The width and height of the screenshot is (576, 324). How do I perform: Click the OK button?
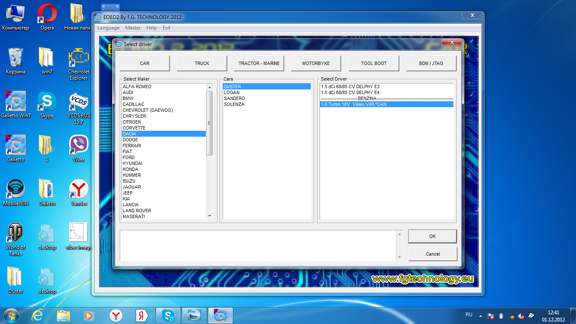pyautogui.click(x=432, y=236)
